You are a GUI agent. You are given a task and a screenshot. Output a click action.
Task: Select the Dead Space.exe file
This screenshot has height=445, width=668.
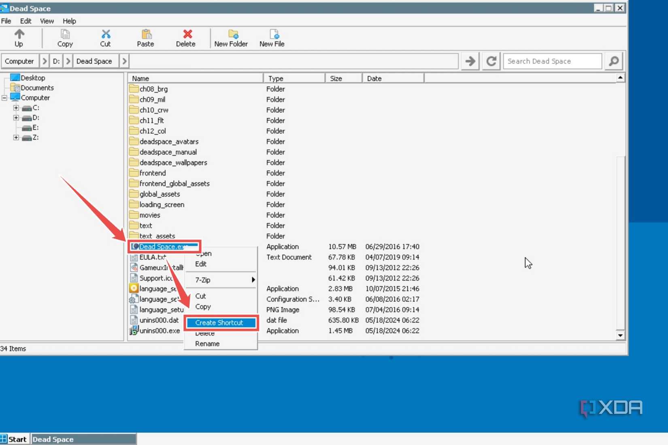(164, 247)
